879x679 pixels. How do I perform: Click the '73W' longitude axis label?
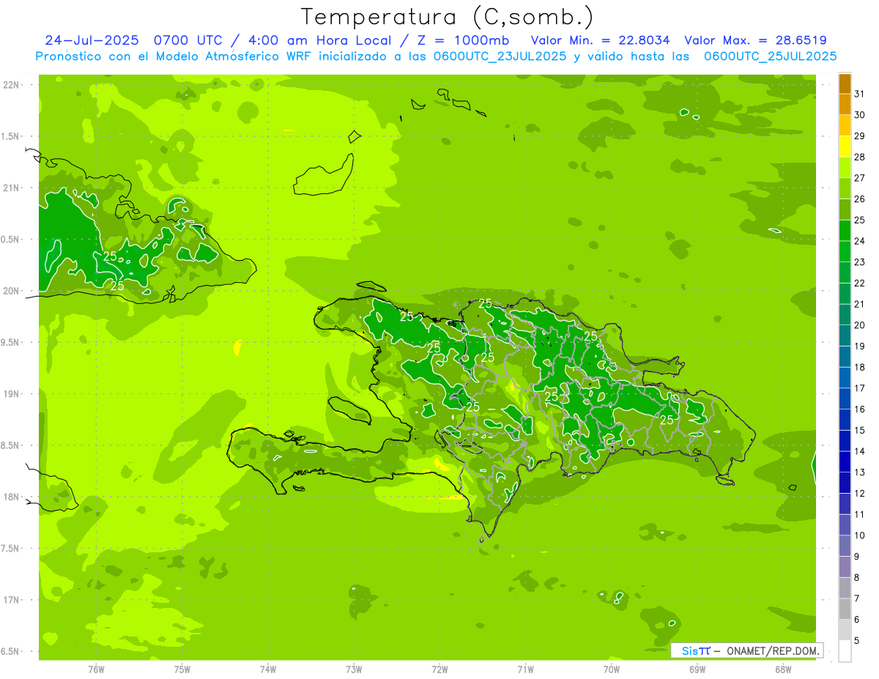tap(354, 669)
